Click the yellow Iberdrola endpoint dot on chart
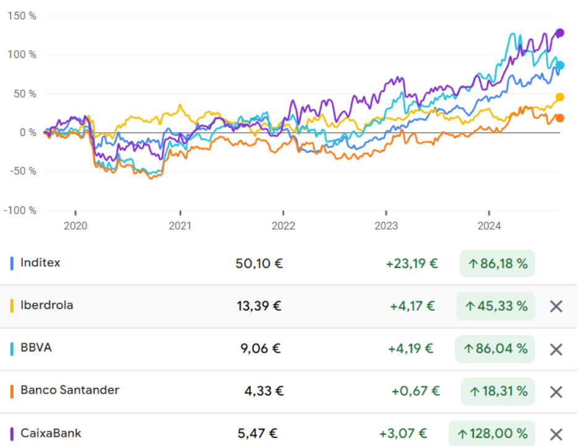The width and height of the screenshot is (579, 446). tap(560, 97)
